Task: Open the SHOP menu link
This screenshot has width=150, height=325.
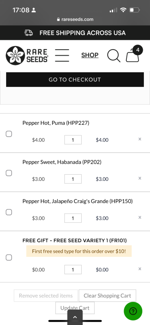Action: (90, 55)
